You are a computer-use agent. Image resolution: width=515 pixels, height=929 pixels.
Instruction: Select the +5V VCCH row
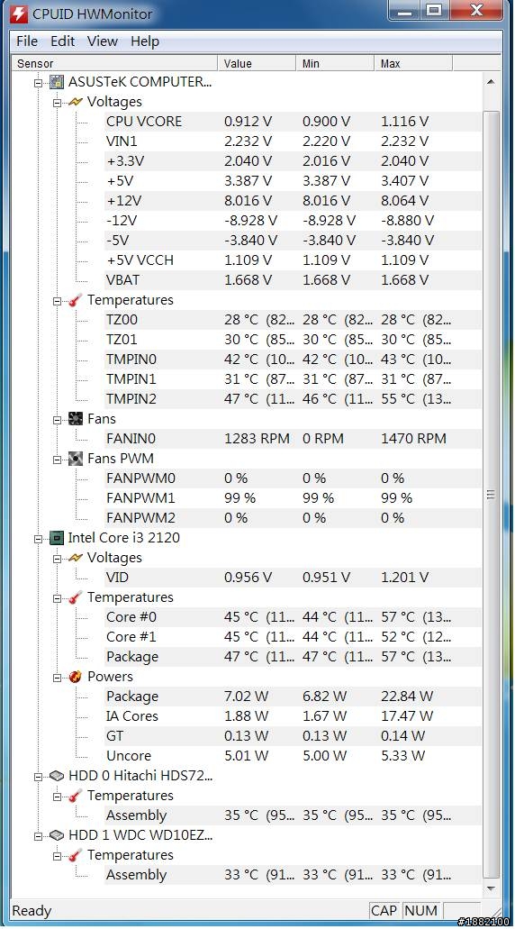pyautogui.click(x=293, y=260)
